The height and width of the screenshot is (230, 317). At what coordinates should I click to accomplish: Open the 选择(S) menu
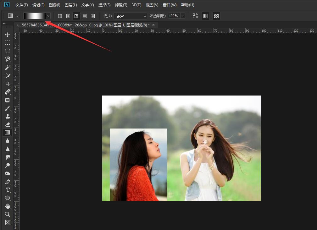[x=104, y=5]
